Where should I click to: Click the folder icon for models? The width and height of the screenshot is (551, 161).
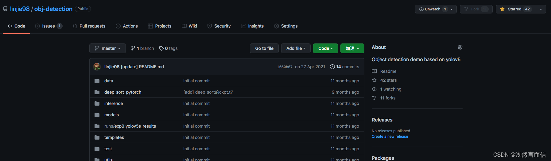pos(97,115)
